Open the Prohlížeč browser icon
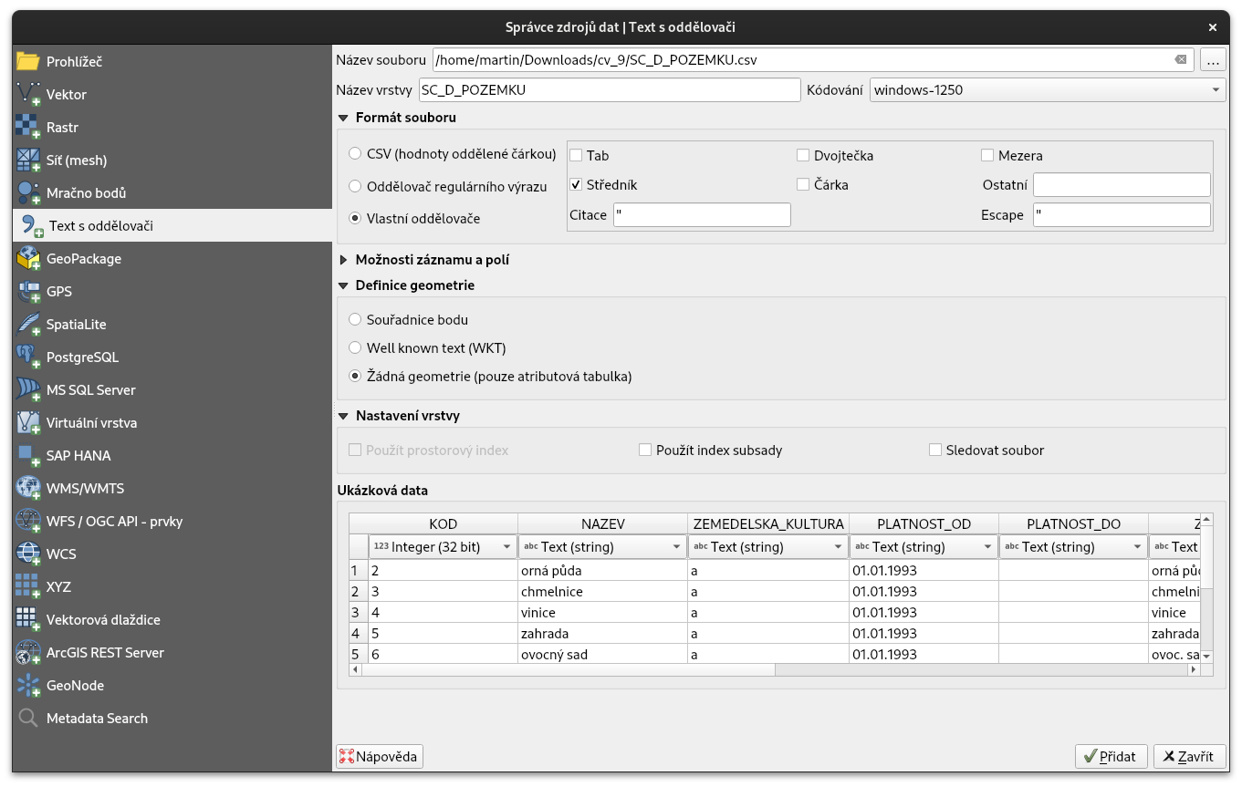The width and height of the screenshot is (1242, 787). (x=28, y=62)
